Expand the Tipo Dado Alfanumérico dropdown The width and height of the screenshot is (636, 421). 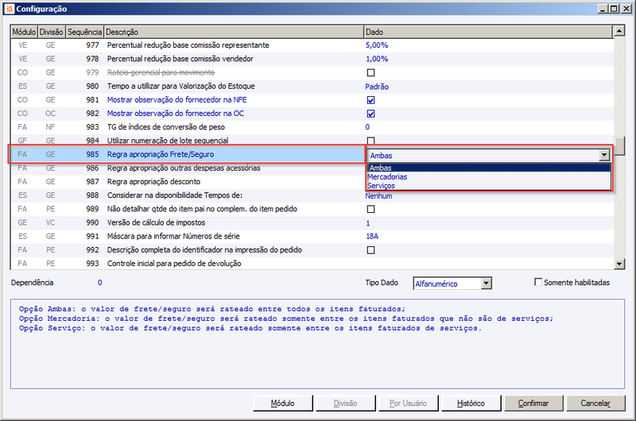point(487,284)
